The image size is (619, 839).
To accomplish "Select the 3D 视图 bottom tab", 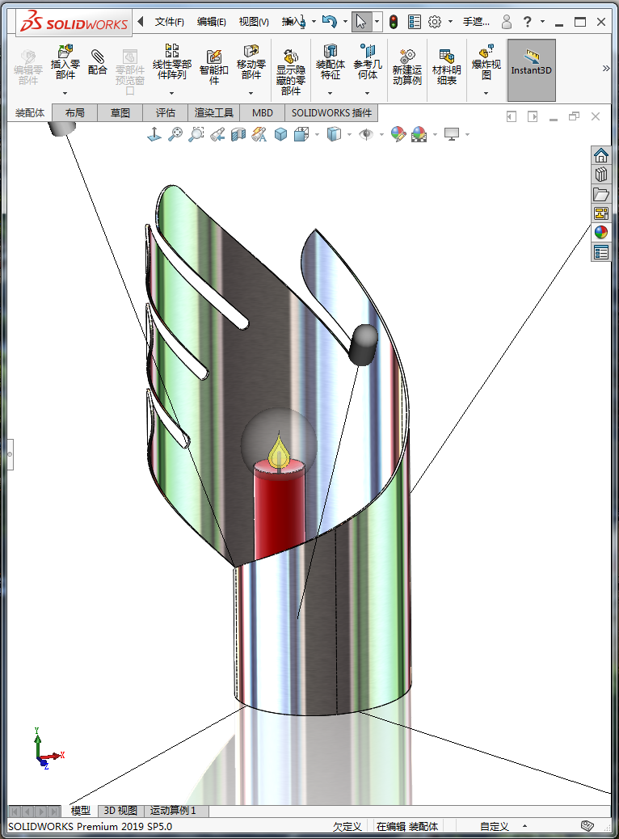I will 120,811.
